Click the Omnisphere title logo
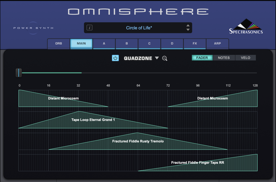 point(138,11)
